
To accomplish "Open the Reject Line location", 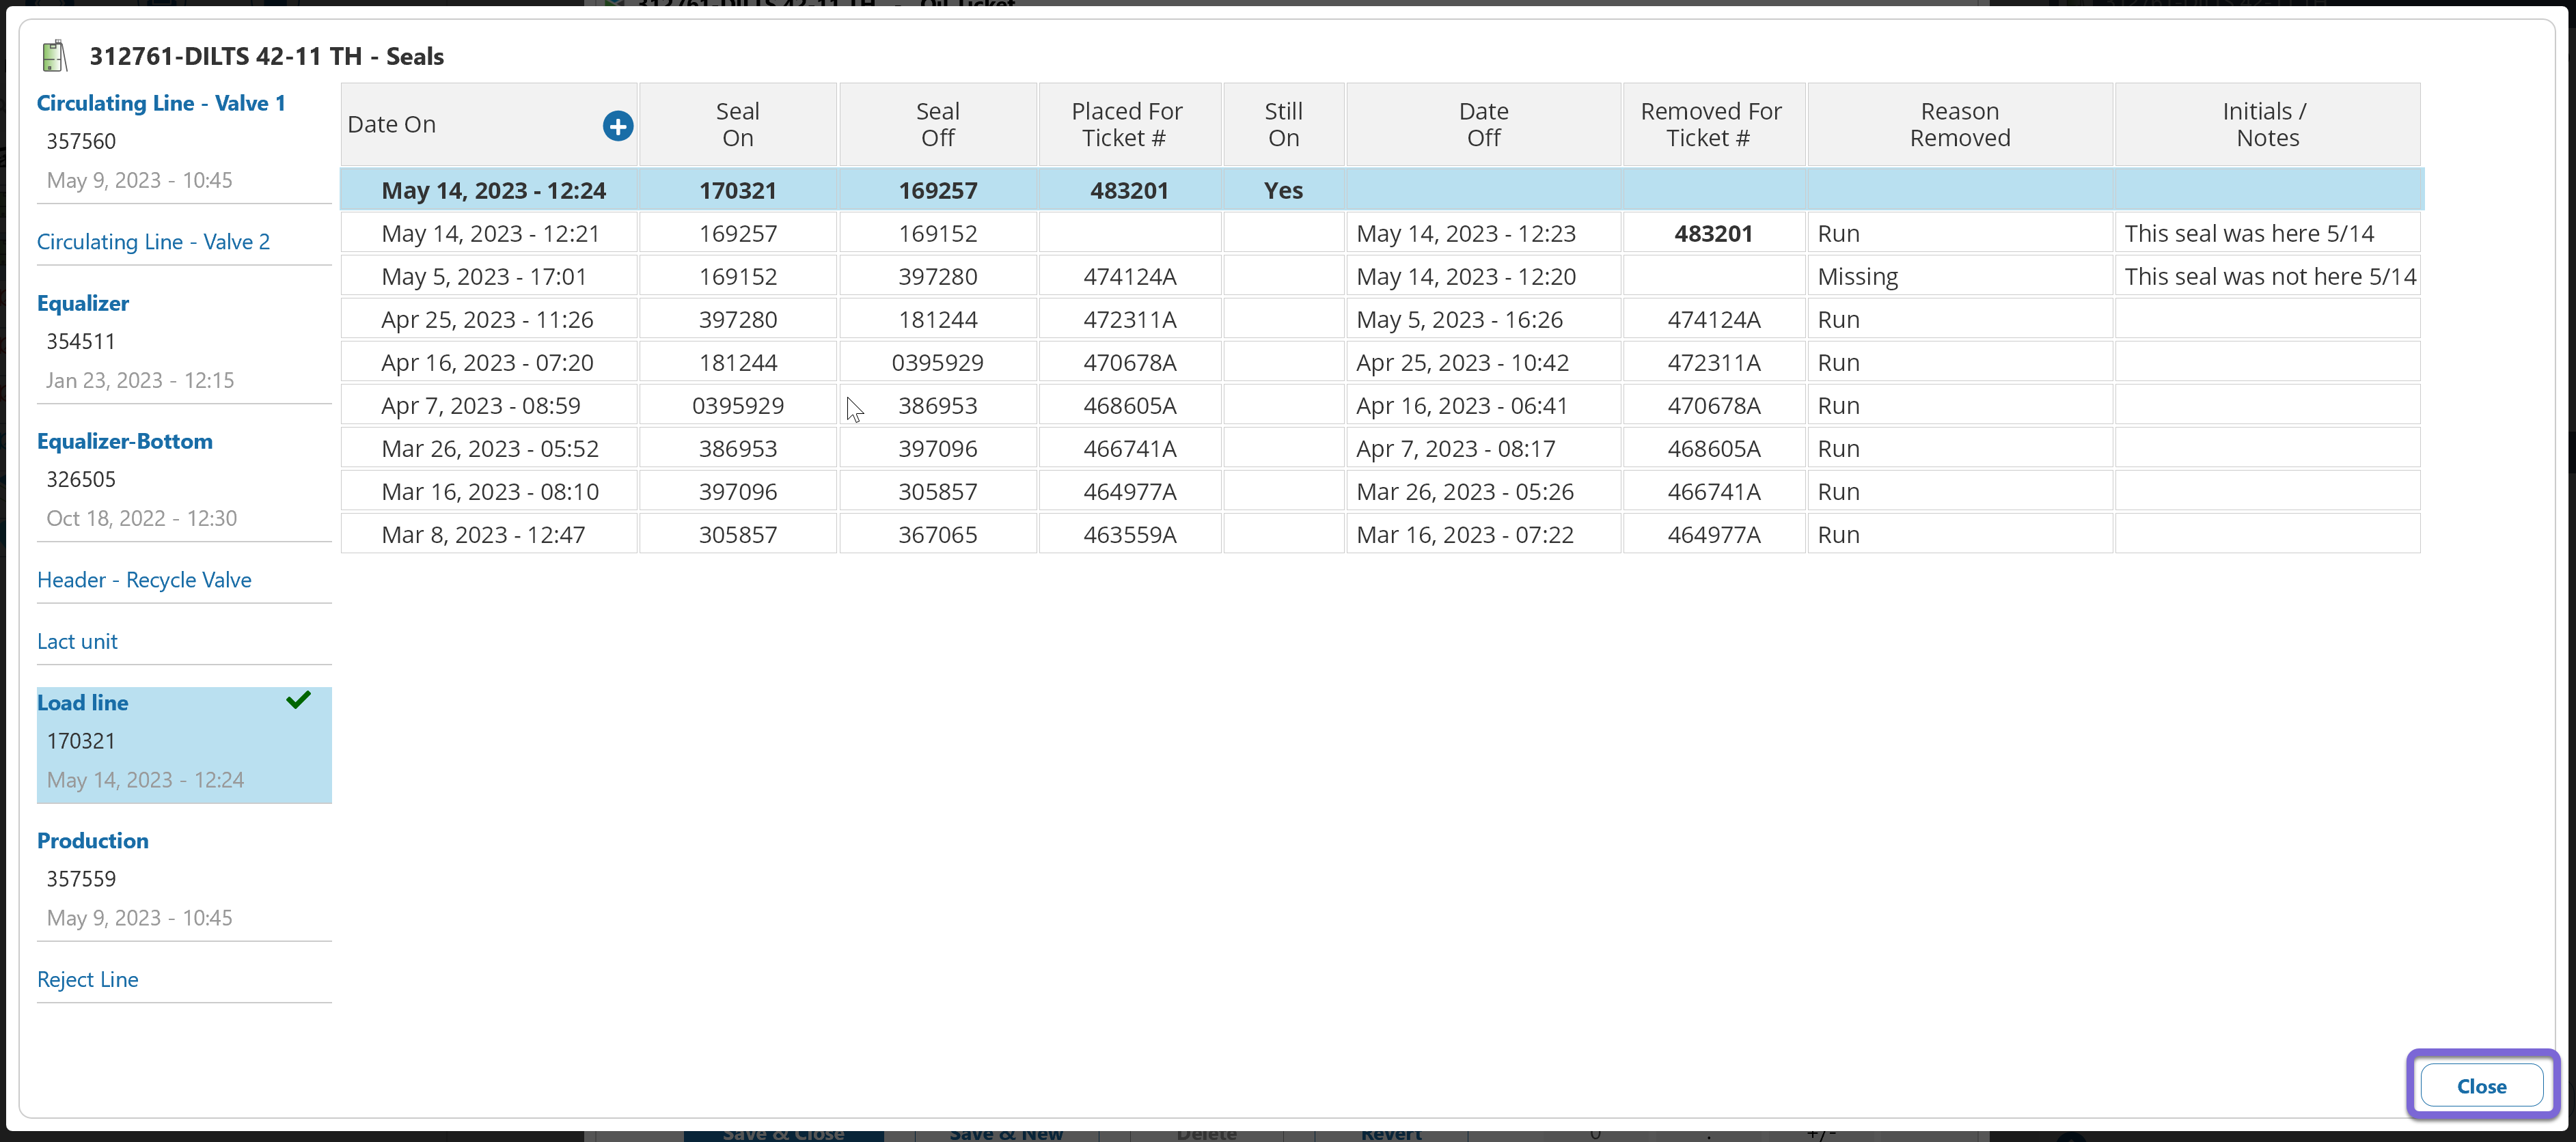I will coord(88,979).
